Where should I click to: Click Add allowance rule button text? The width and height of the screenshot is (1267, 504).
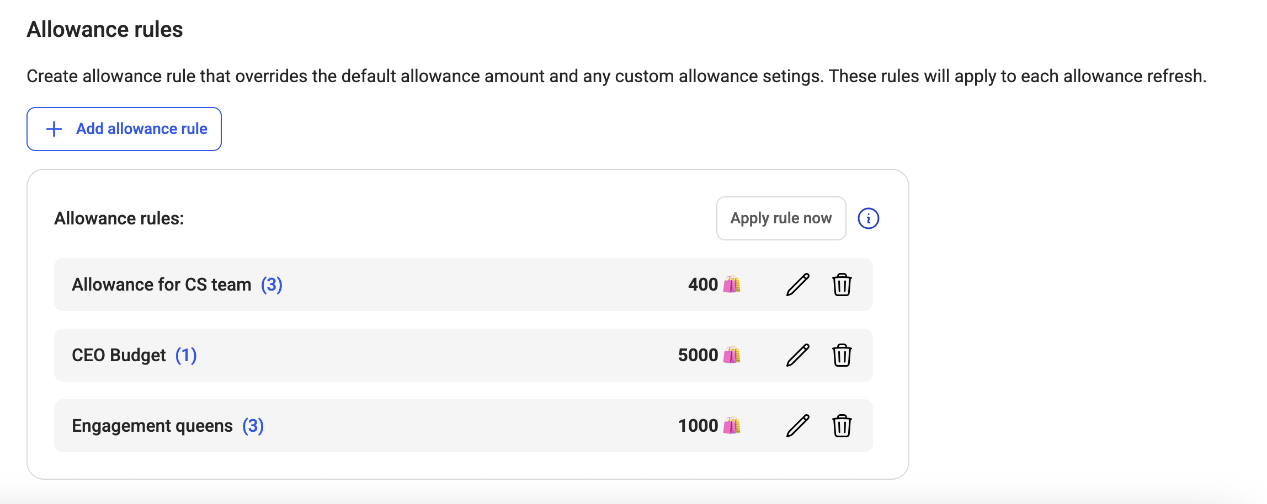coord(142,129)
